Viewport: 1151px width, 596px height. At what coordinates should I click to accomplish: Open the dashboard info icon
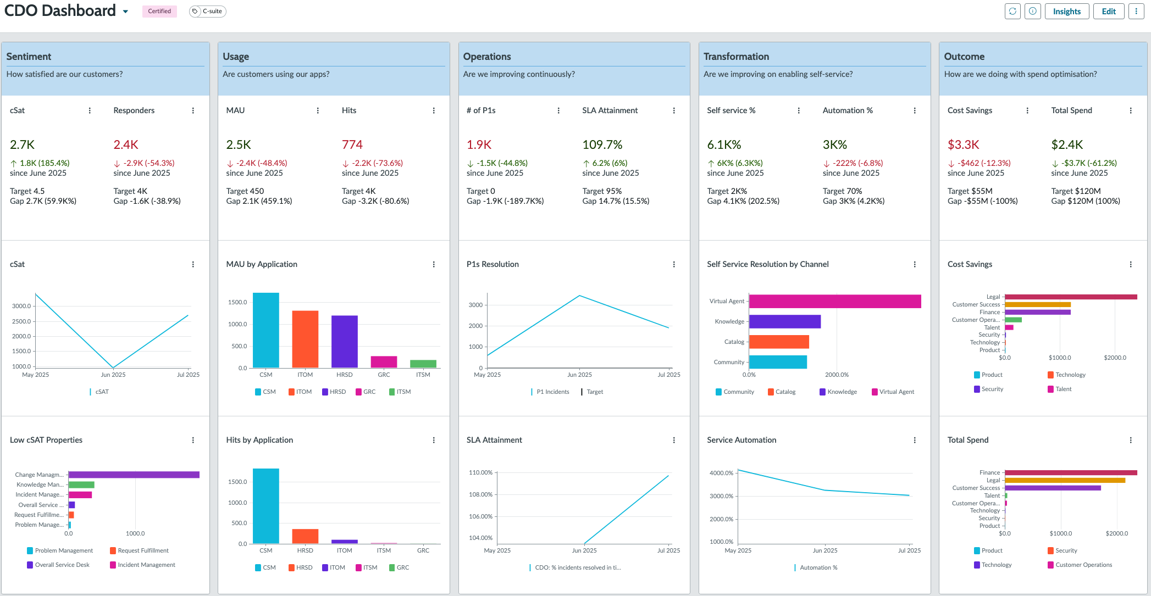(x=1033, y=11)
